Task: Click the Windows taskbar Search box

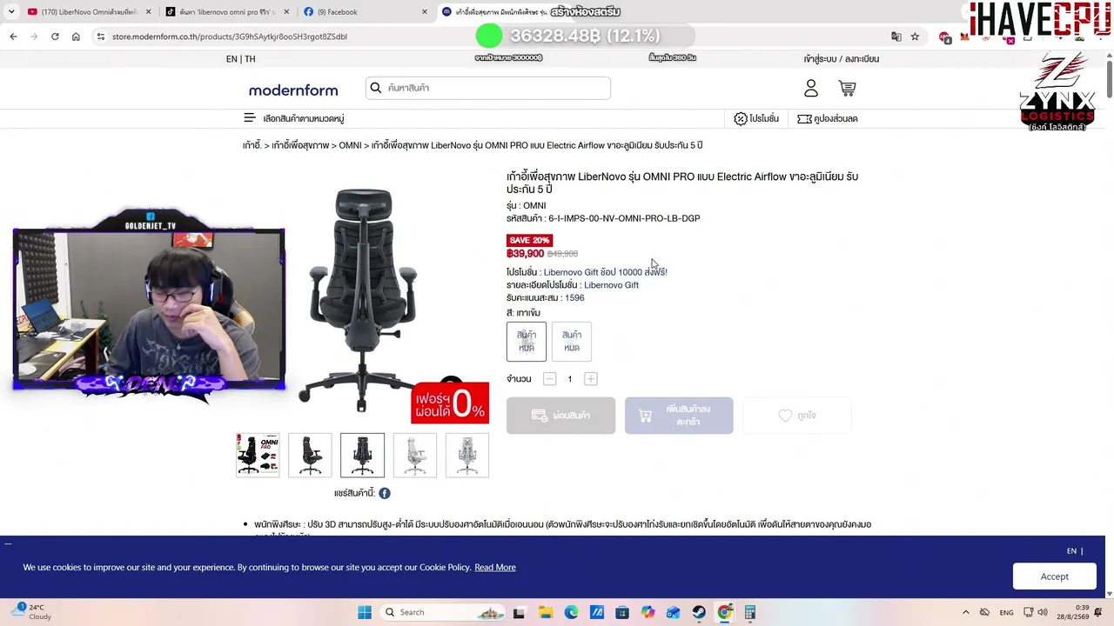Action: coord(445,612)
